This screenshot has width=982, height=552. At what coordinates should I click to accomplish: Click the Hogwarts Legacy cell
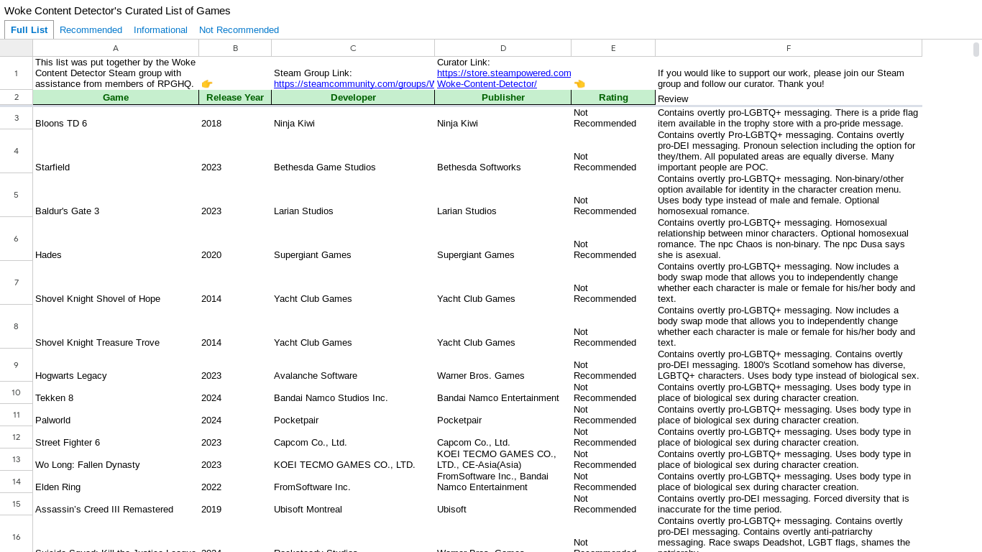tap(116, 365)
